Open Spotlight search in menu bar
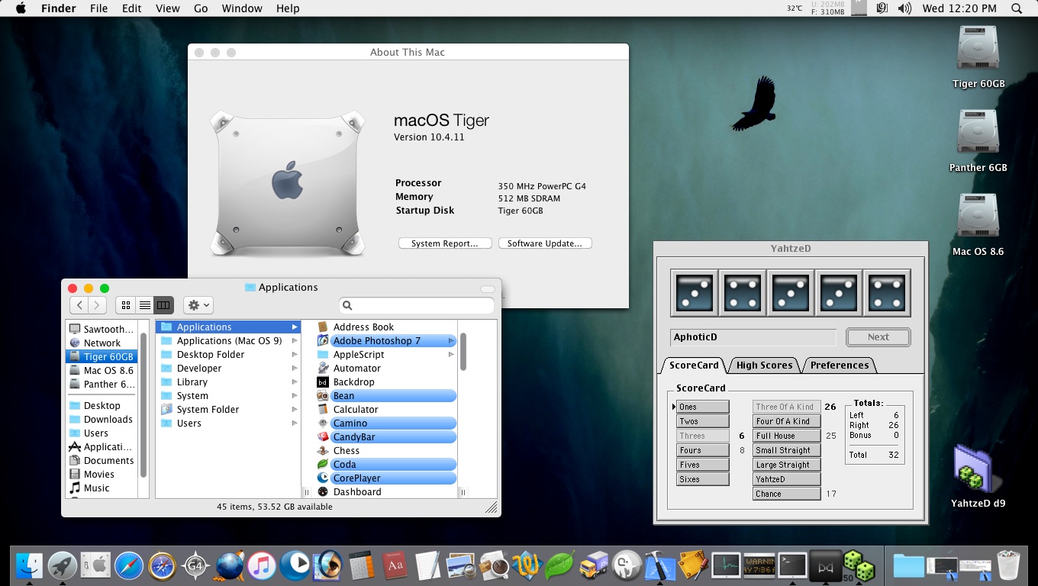Viewport: 1038px width, 586px height. tap(1017, 8)
